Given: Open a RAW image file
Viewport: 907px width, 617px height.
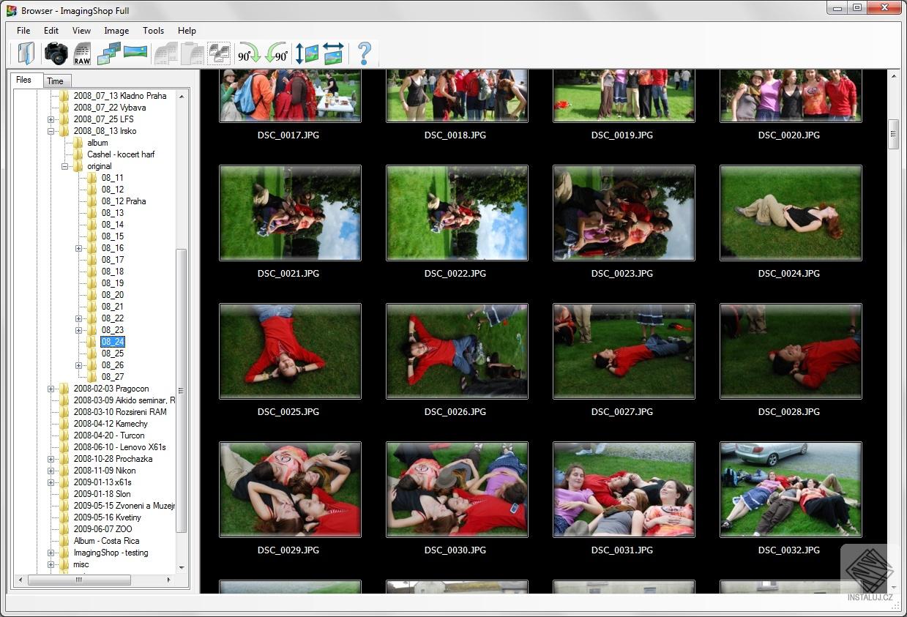Looking at the screenshot, I should (x=82, y=53).
